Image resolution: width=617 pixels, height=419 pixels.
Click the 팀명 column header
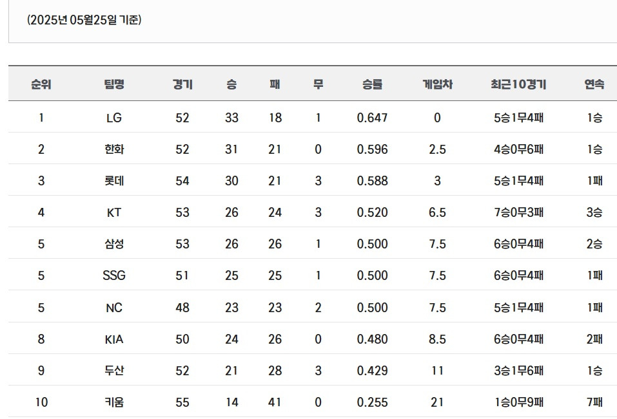coord(114,84)
